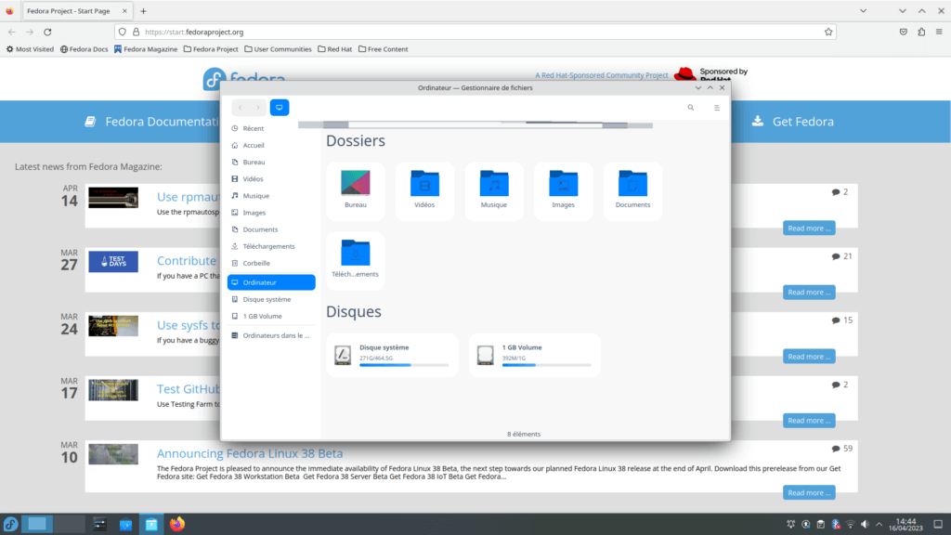This screenshot has height=535, width=951.
Task: Click the file manager search icon
Action: [690, 108]
